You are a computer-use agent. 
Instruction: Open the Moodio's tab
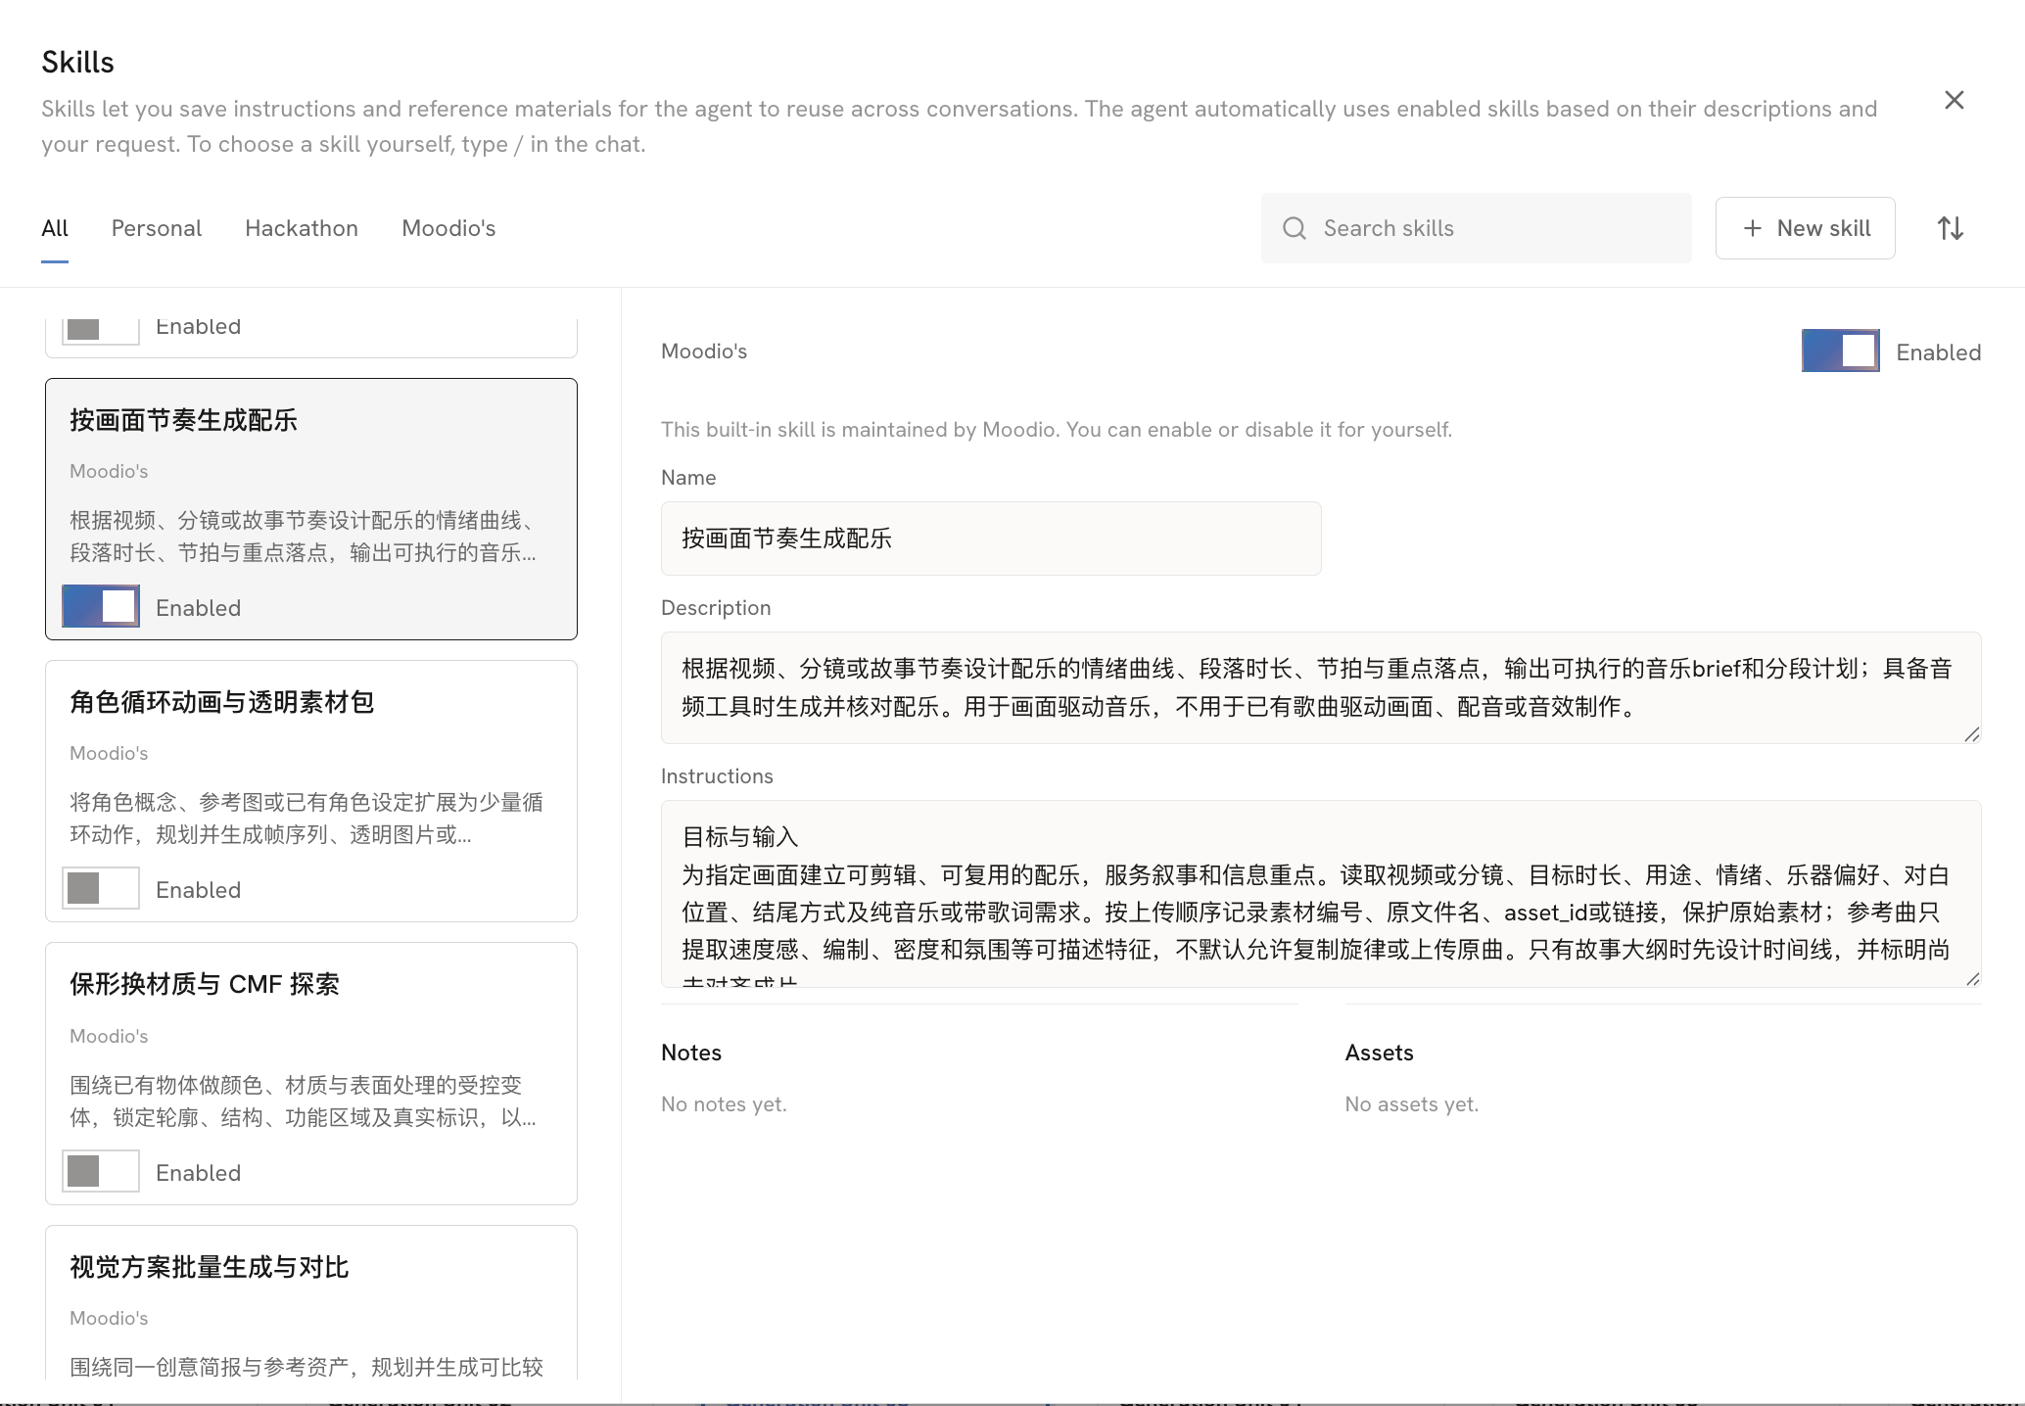click(x=448, y=228)
